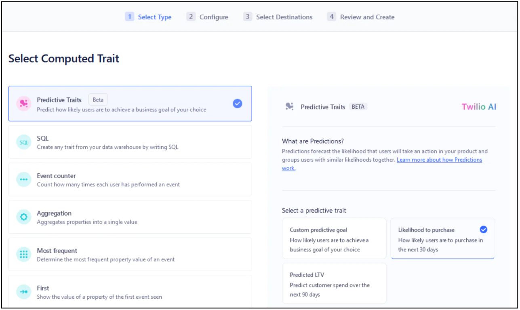Jump to Review and Create step

tap(361, 17)
